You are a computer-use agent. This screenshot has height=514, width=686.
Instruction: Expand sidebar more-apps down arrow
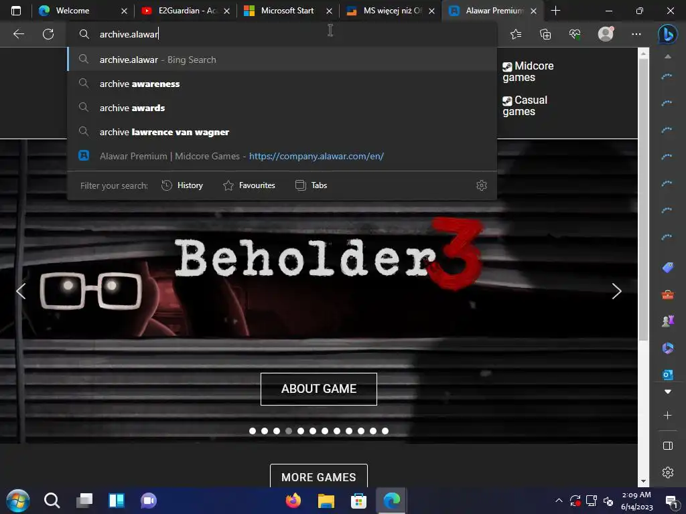pyautogui.click(x=668, y=392)
